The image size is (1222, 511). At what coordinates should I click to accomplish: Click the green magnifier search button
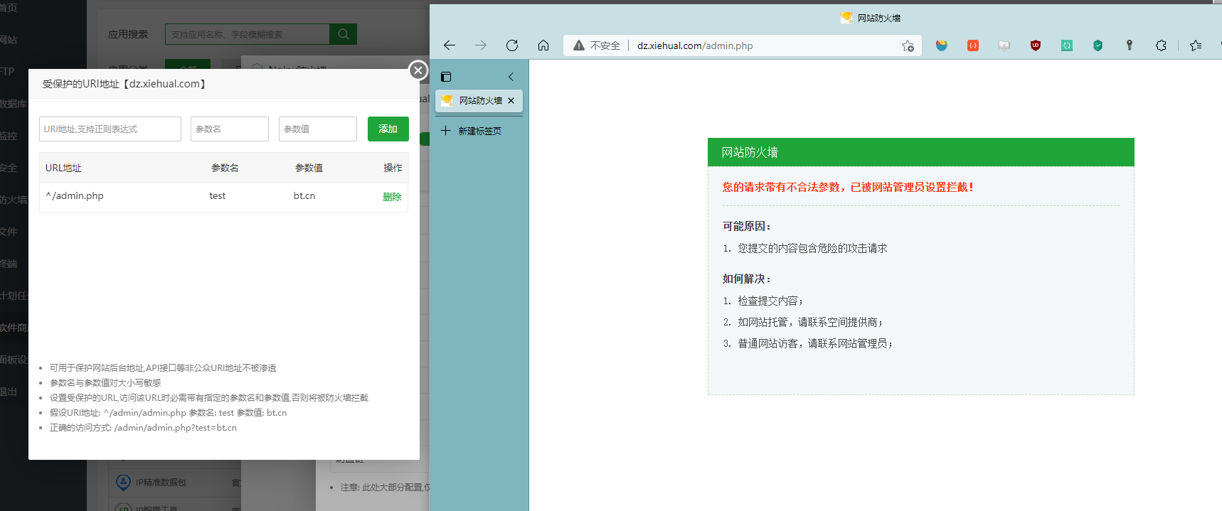point(343,34)
